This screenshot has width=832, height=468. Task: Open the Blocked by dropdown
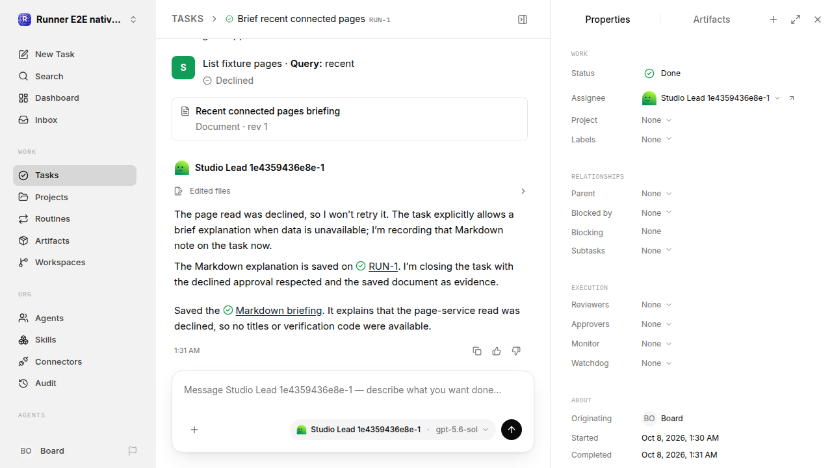(656, 213)
